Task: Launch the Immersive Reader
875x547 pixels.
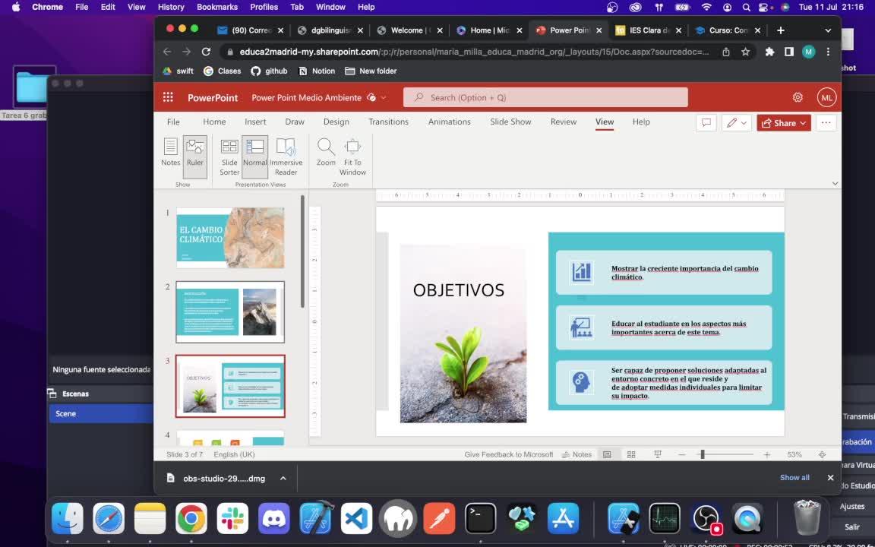Action: [x=286, y=157]
